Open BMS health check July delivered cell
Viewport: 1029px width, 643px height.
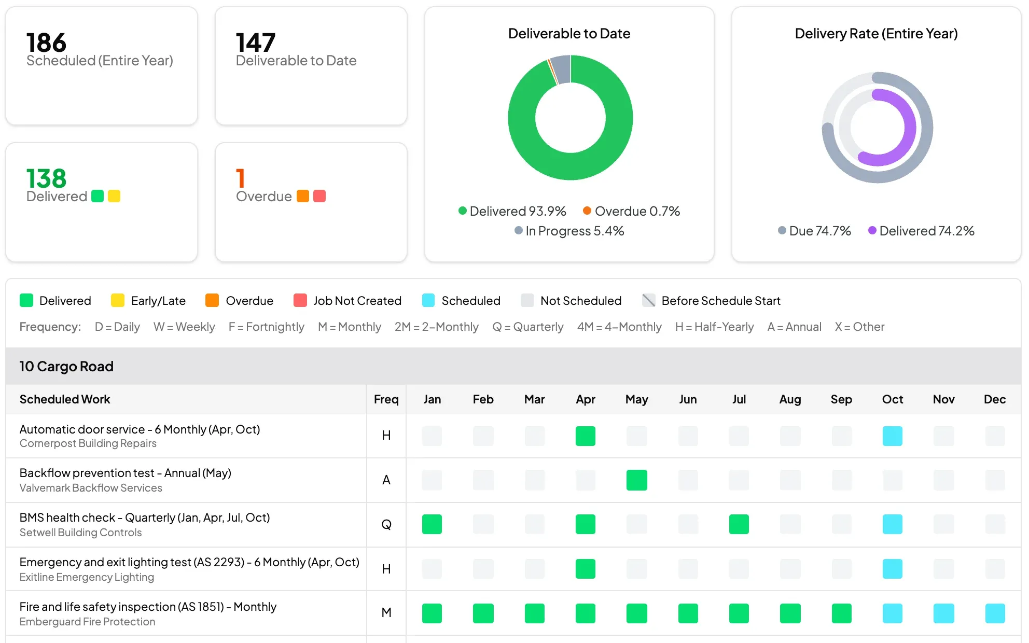739,524
